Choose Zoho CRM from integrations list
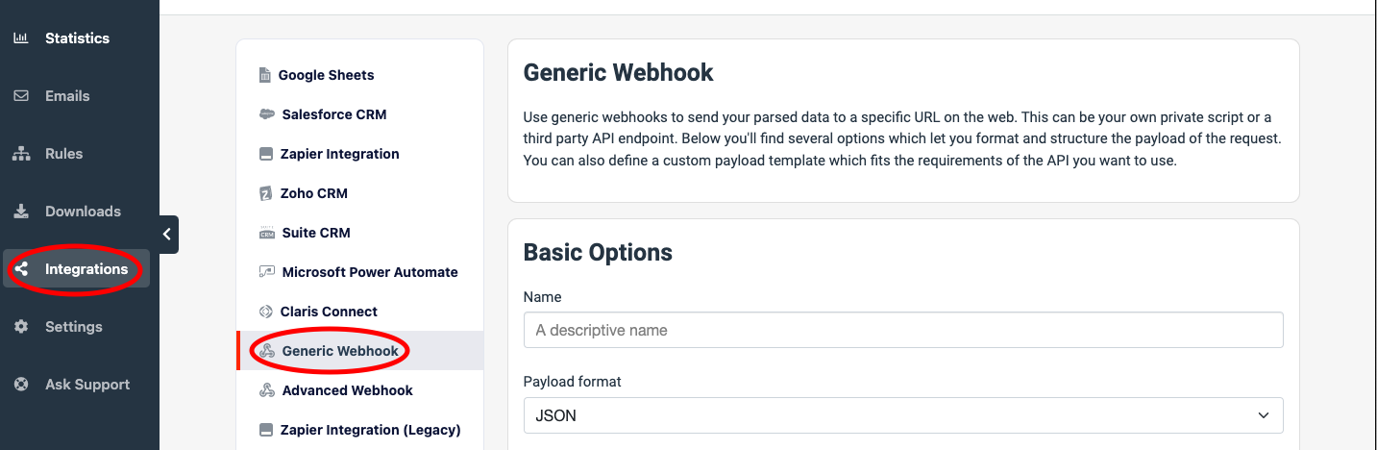The width and height of the screenshot is (1377, 450). pos(314,193)
